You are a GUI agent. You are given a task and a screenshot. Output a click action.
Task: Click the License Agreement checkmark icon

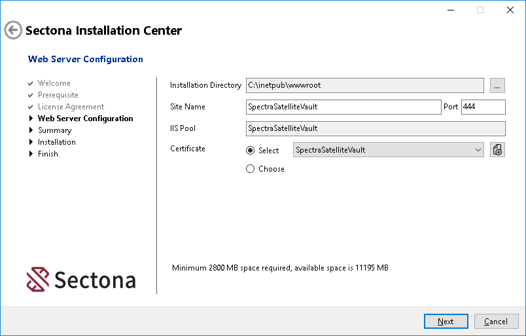point(31,107)
